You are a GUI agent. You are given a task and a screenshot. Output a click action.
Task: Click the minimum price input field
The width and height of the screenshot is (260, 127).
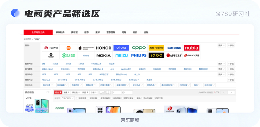117,92
